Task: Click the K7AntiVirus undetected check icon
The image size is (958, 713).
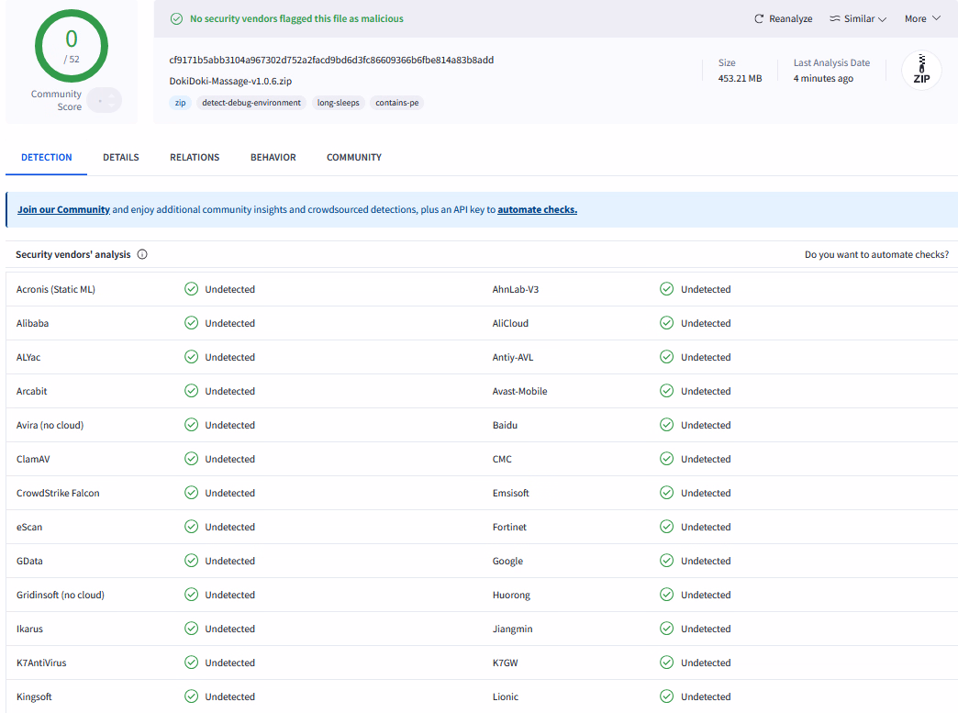Action: tap(191, 663)
